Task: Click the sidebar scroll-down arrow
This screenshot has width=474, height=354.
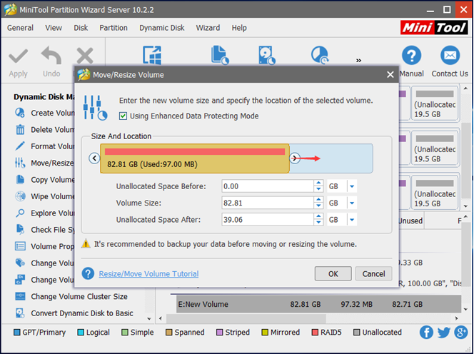Action: pos(149,318)
